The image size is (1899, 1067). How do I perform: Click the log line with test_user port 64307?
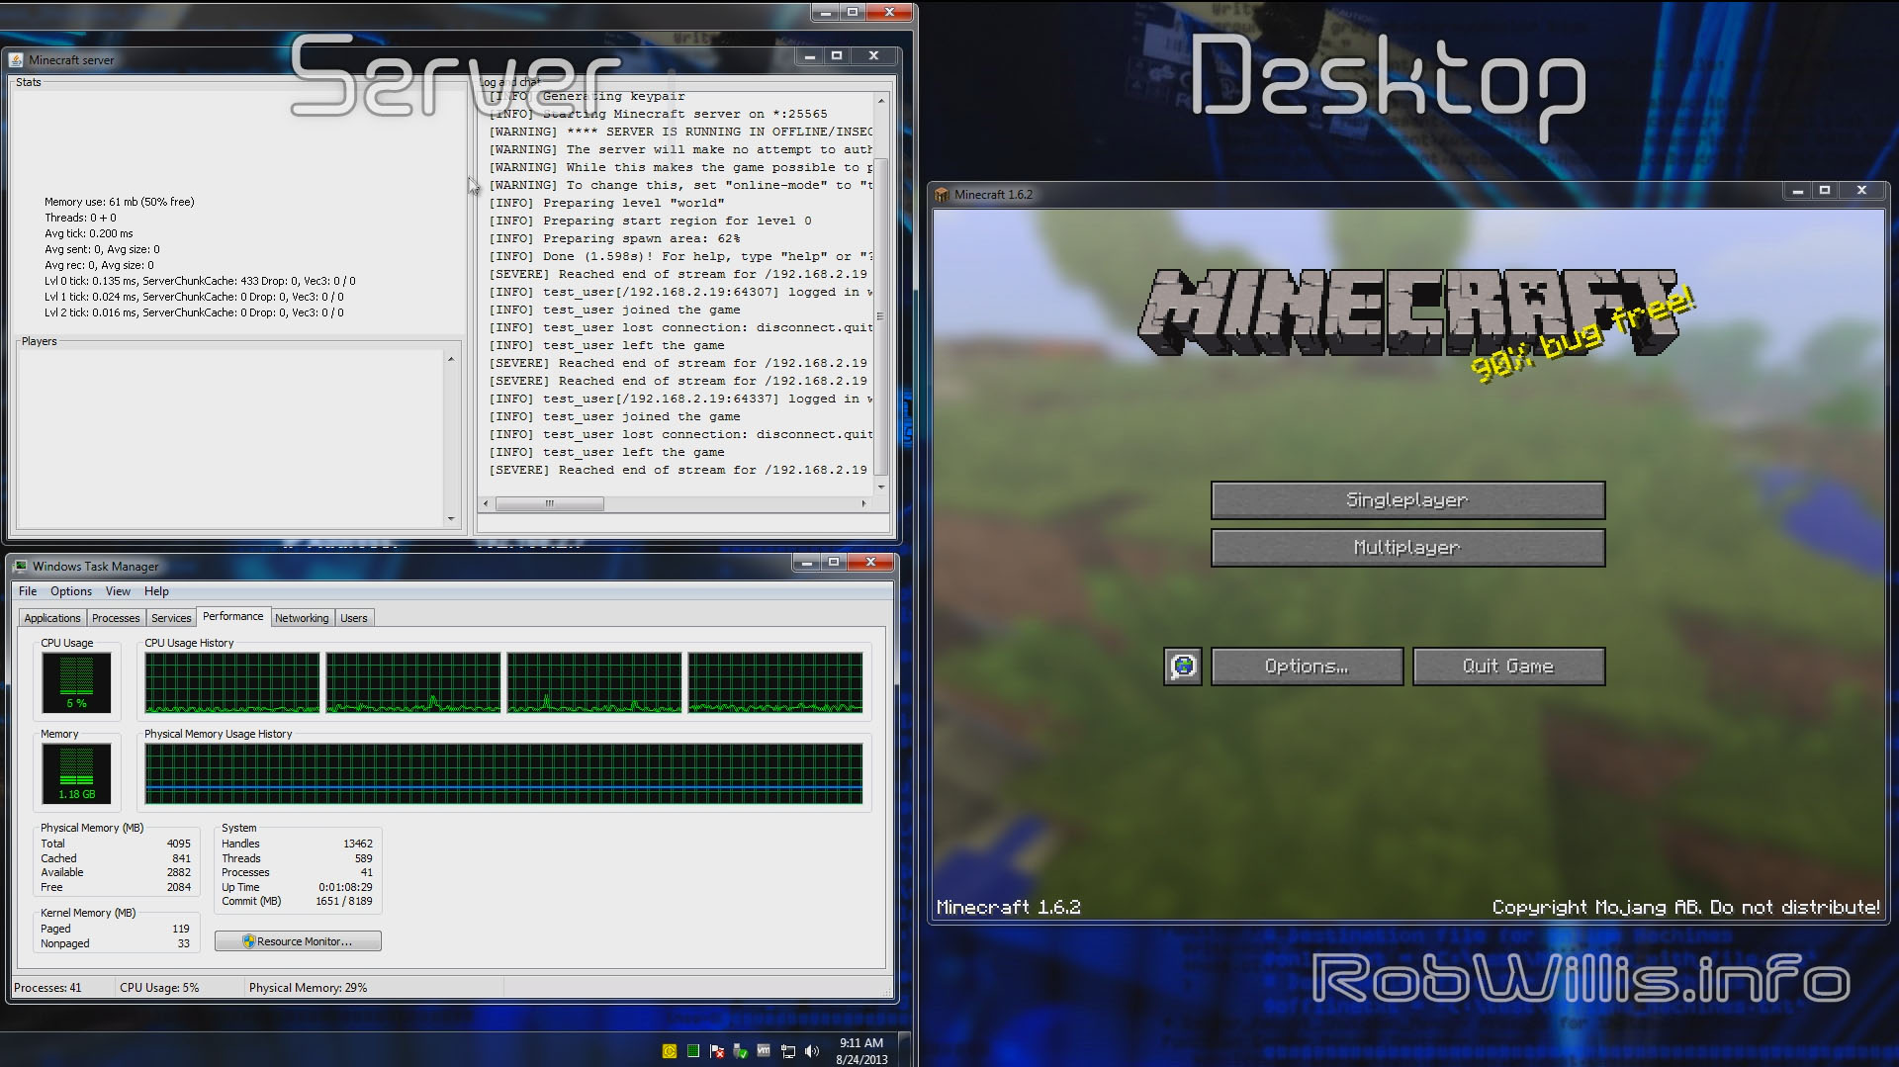click(680, 292)
